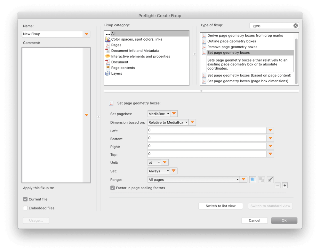Click the Top value input field

pos(207,154)
